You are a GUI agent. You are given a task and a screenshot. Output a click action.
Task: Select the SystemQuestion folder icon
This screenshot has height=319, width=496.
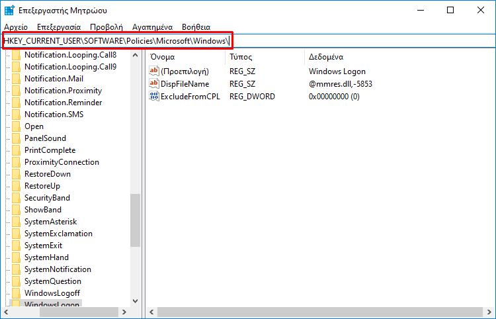click(x=16, y=281)
